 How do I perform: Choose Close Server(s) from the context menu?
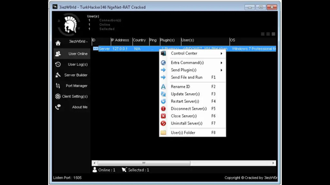193,116
